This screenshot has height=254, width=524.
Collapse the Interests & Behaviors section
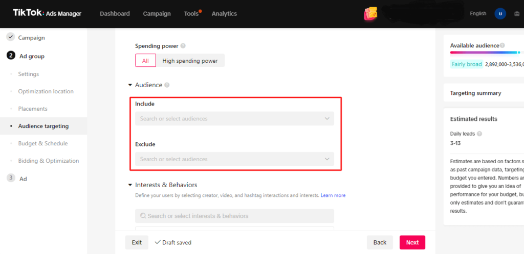point(130,185)
